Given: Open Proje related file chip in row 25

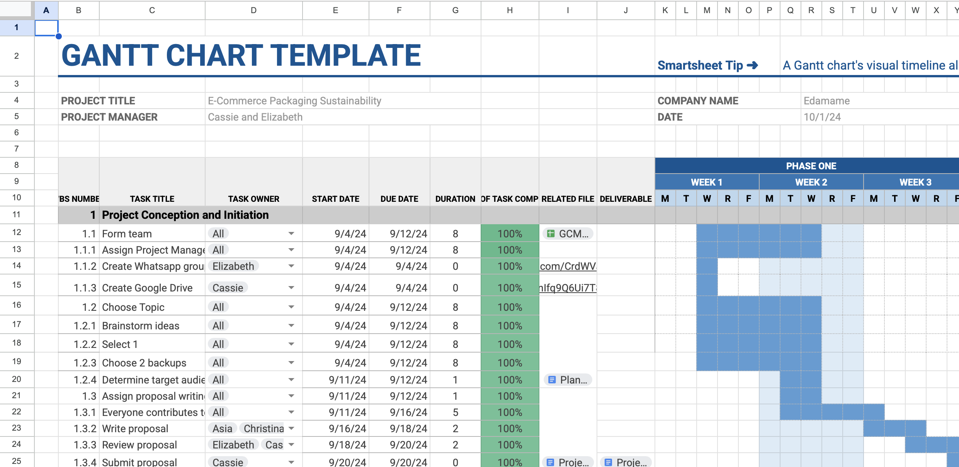Looking at the screenshot, I should tap(568, 462).
